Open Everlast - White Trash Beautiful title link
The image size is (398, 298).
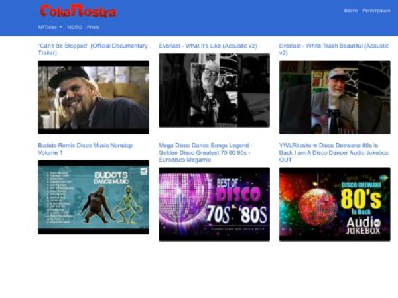coord(334,49)
